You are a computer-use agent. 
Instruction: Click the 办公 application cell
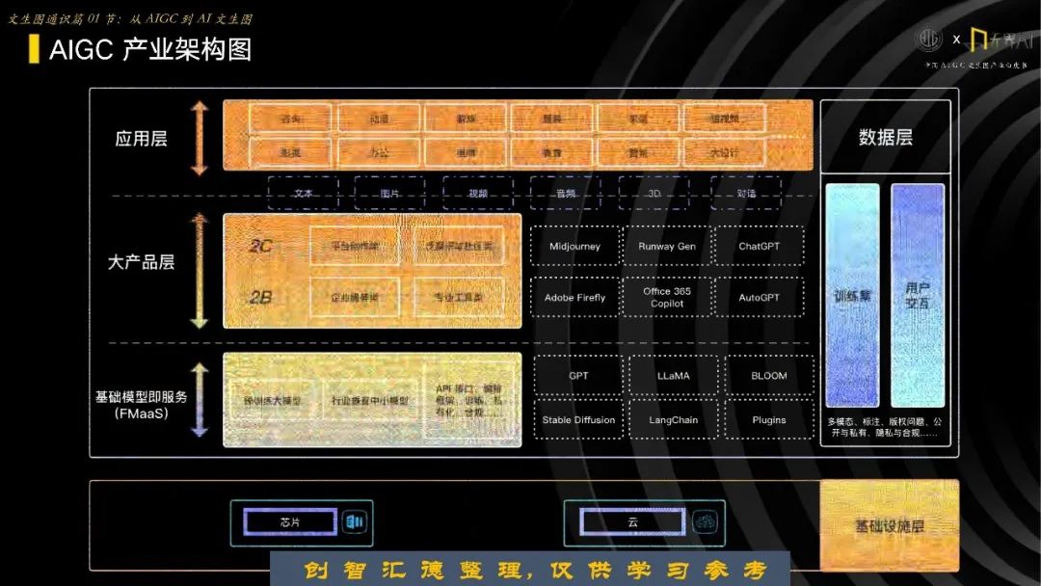click(x=379, y=152)
